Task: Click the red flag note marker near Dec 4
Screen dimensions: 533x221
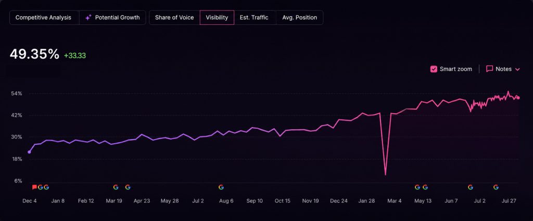Action: [34, 187]
